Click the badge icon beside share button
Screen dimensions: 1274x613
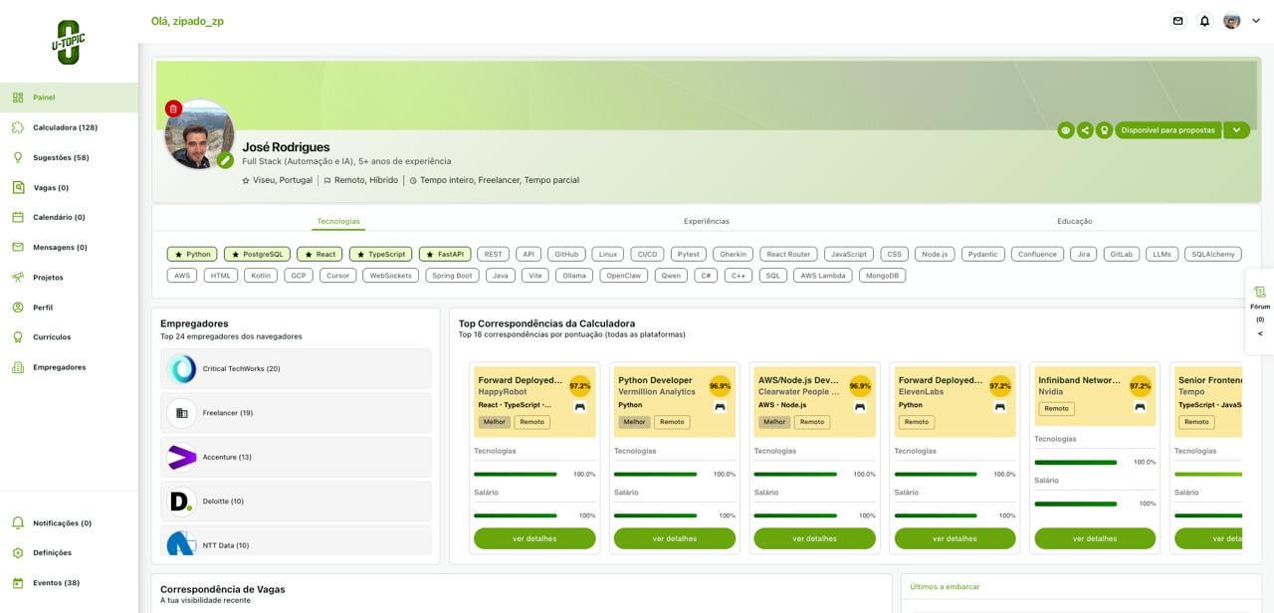pyautogui.click(x=1104, y=130)
